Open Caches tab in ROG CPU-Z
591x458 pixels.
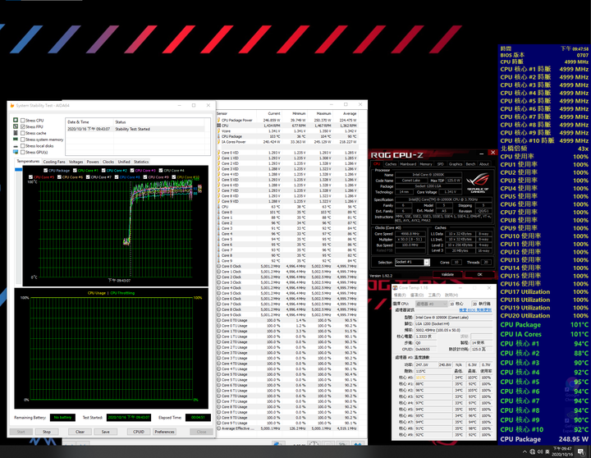(391, 164)
